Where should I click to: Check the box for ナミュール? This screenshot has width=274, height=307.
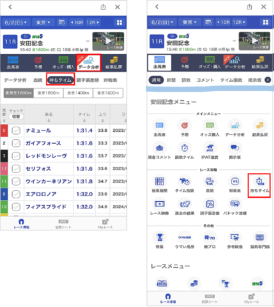click(x=16, y=130)
